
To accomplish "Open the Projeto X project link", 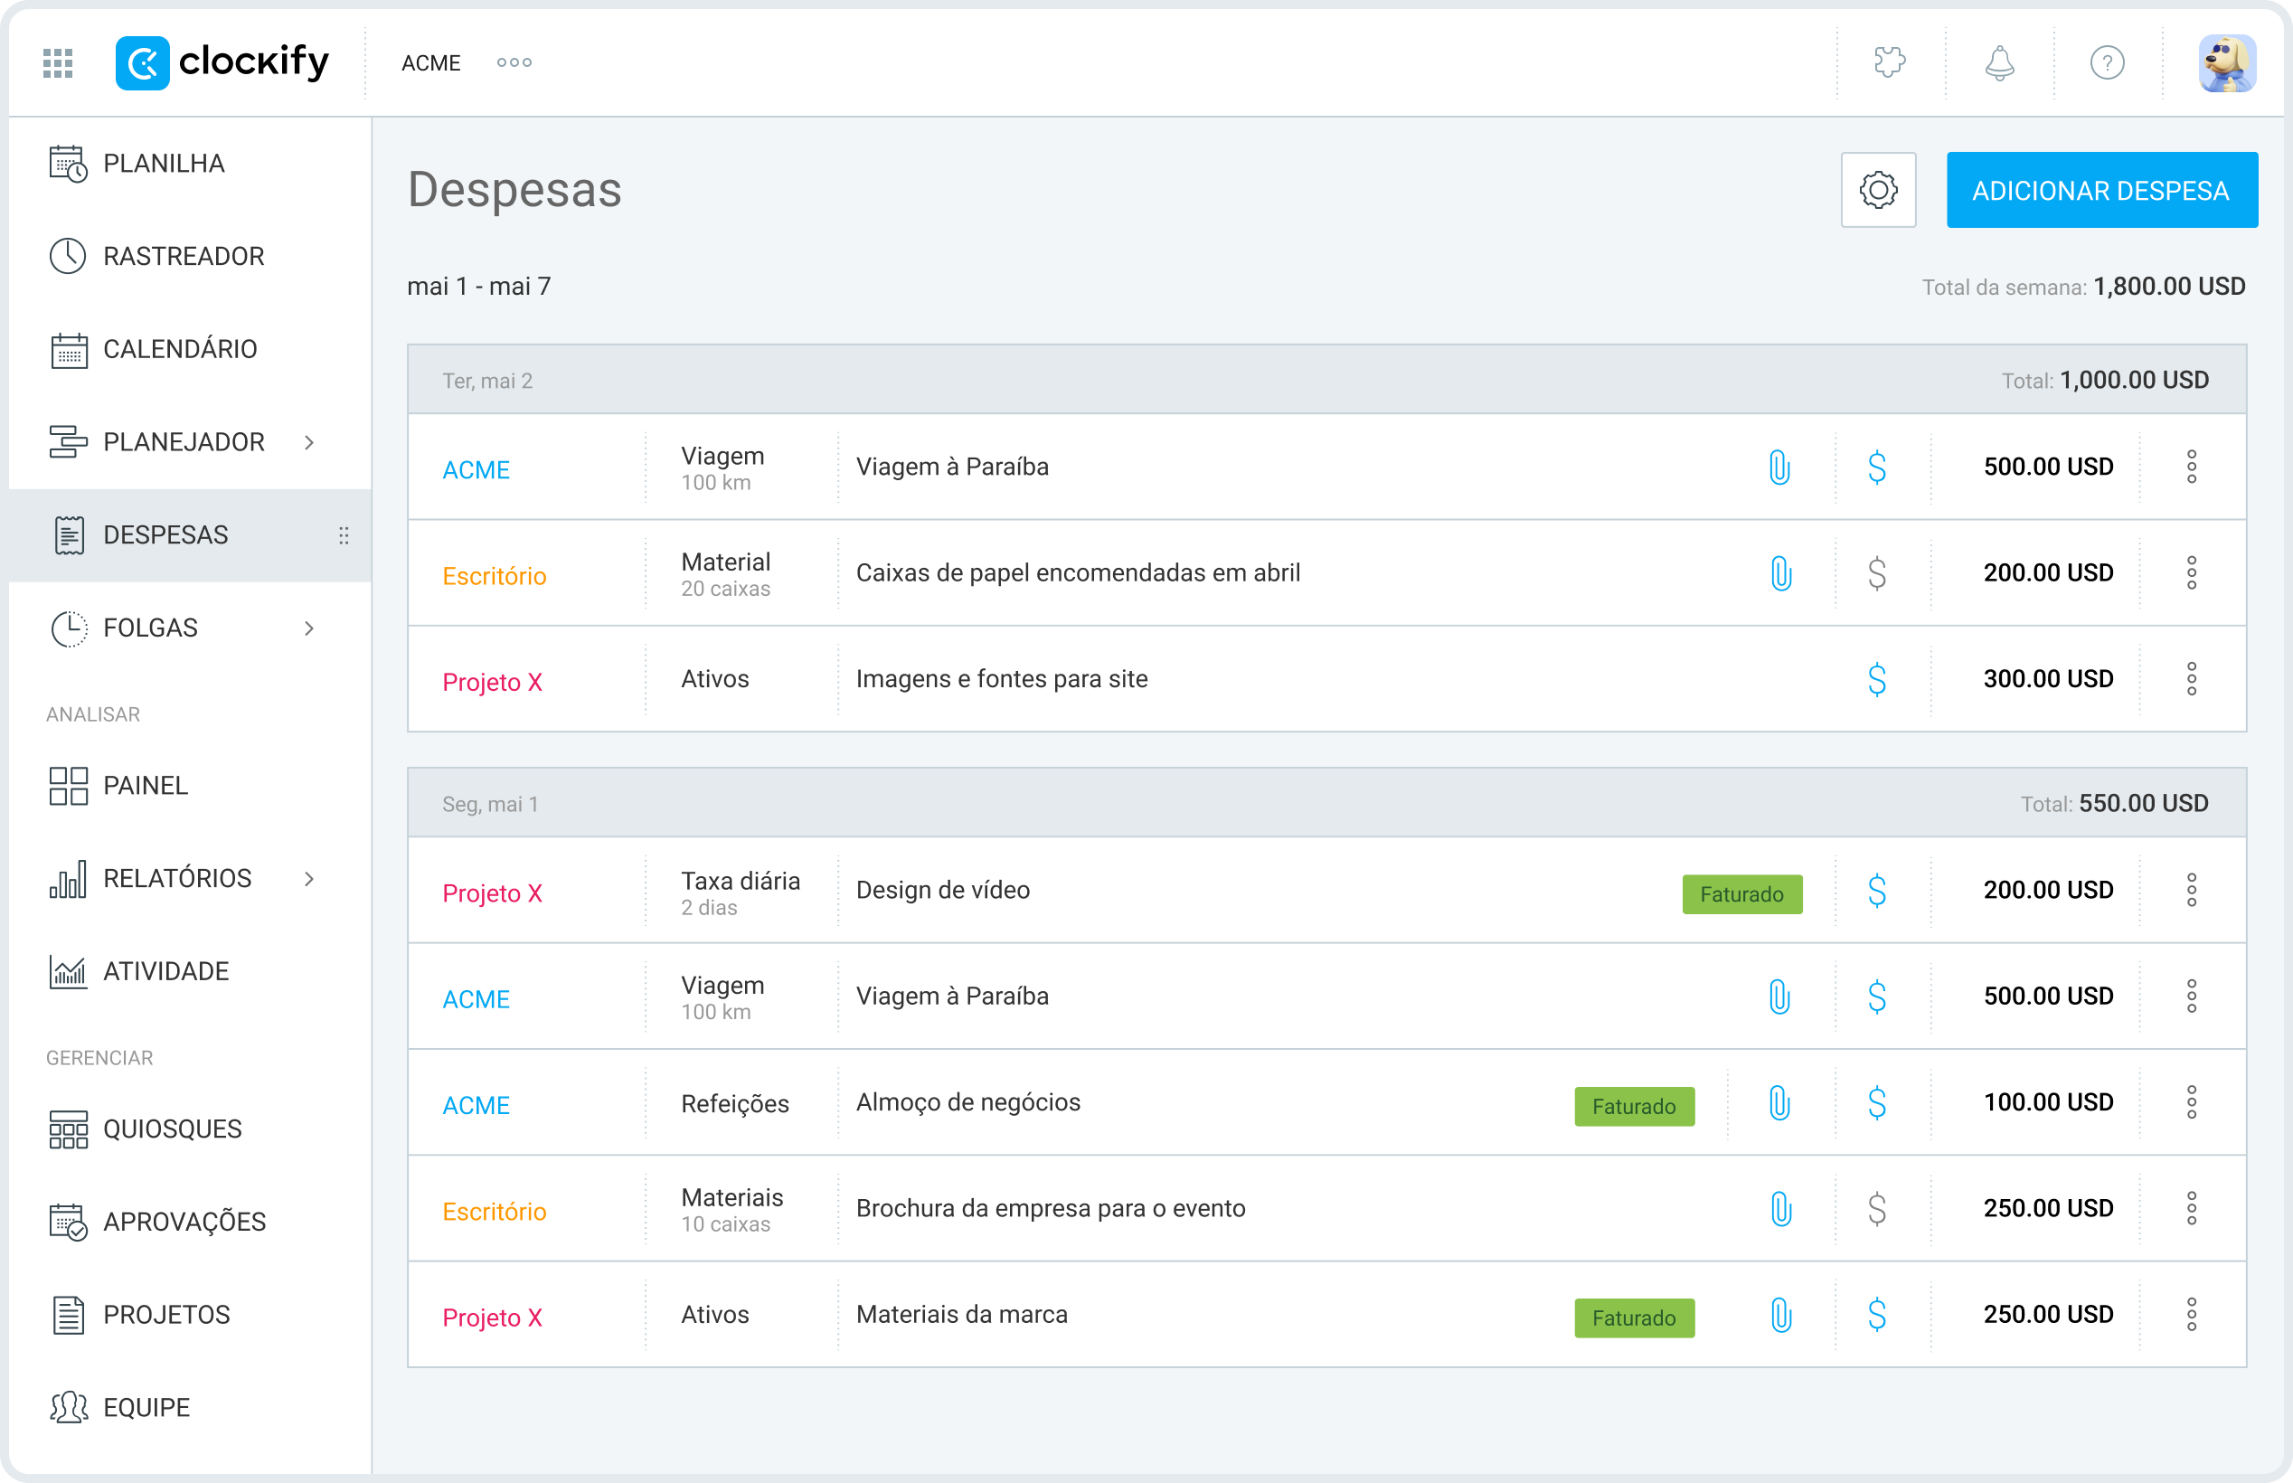I will 492,681.
